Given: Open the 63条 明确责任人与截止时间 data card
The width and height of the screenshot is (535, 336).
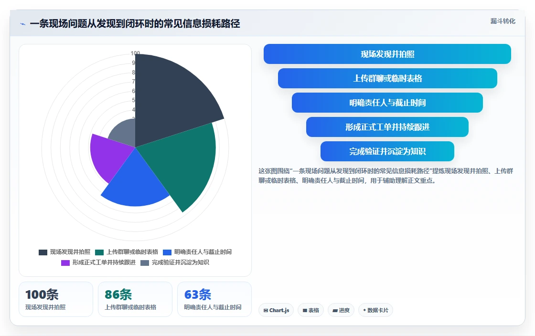Looking at the screenshot, I should [214, 299].
